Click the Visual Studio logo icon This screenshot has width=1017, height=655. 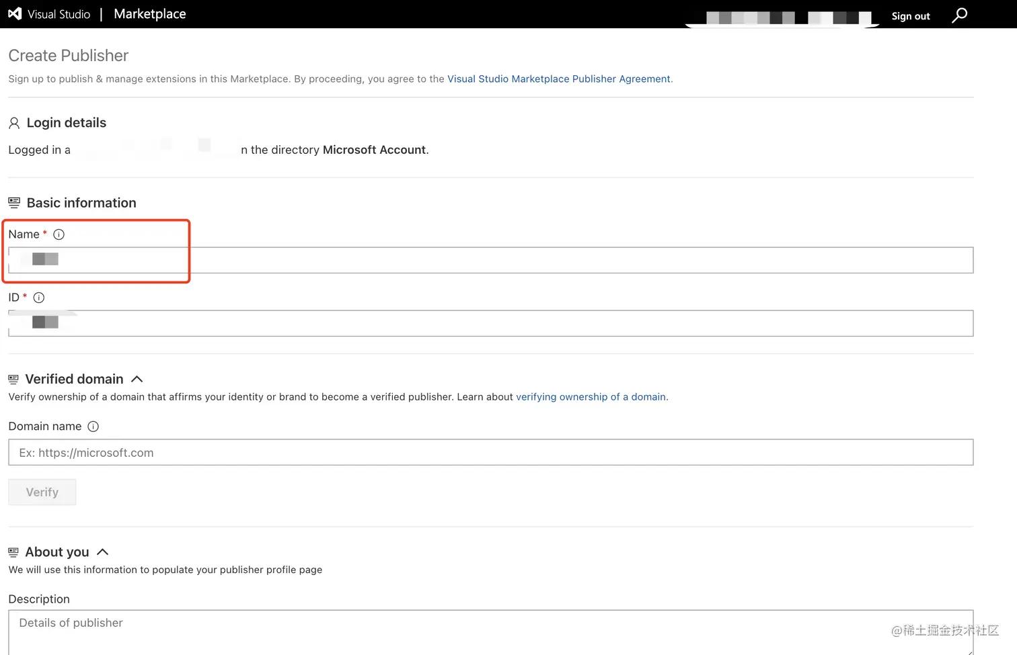[x=15, y=14]
